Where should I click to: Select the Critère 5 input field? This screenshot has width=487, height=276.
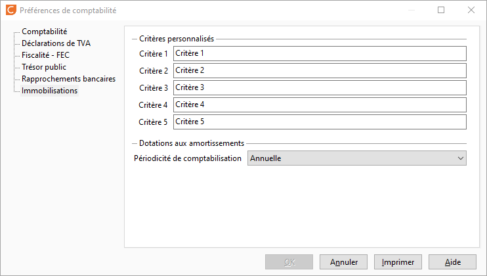pos(320,122)
